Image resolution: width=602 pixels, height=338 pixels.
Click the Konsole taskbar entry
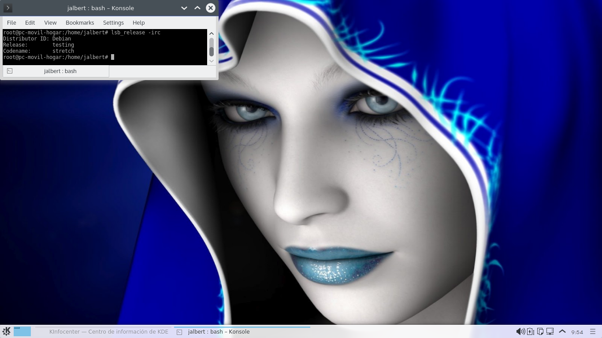pos(218,332)
